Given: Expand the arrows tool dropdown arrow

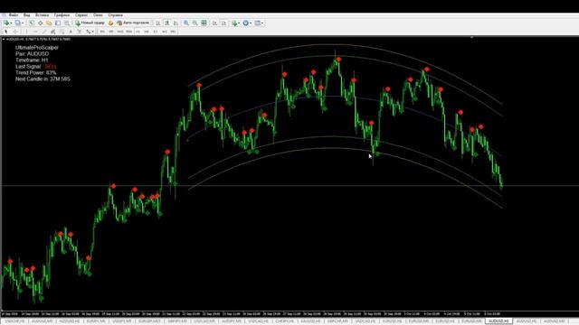Looking at the screenshot, I should click(92, 32).
